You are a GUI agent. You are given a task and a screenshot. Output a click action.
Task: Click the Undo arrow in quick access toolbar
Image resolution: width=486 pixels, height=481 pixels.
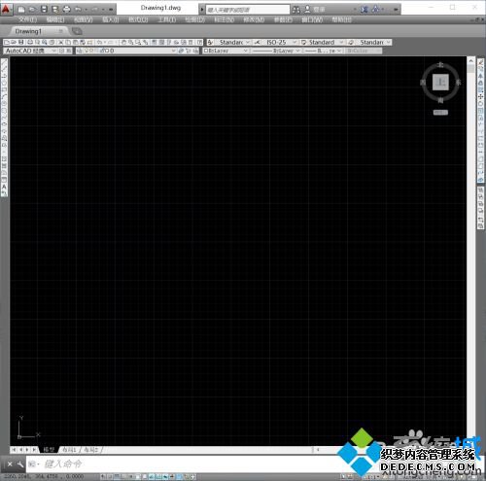tap(78, 10)
